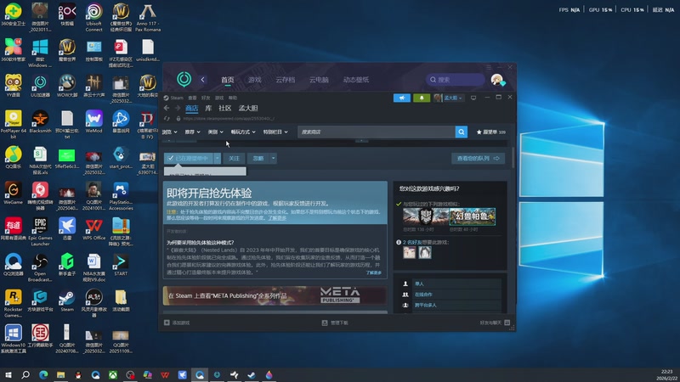Click the 了解更多 link in the early access box
The height and width of the screenshot is (382, 680).
click(x=277, y=218)
